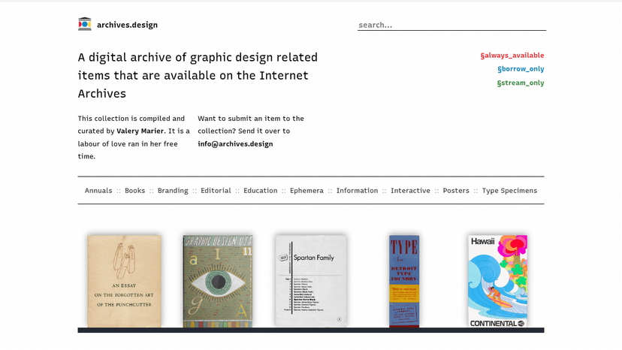This screenshot has width=622, height=350.
Task: Select the Interactive category
Action: click(x=410, y=191)
